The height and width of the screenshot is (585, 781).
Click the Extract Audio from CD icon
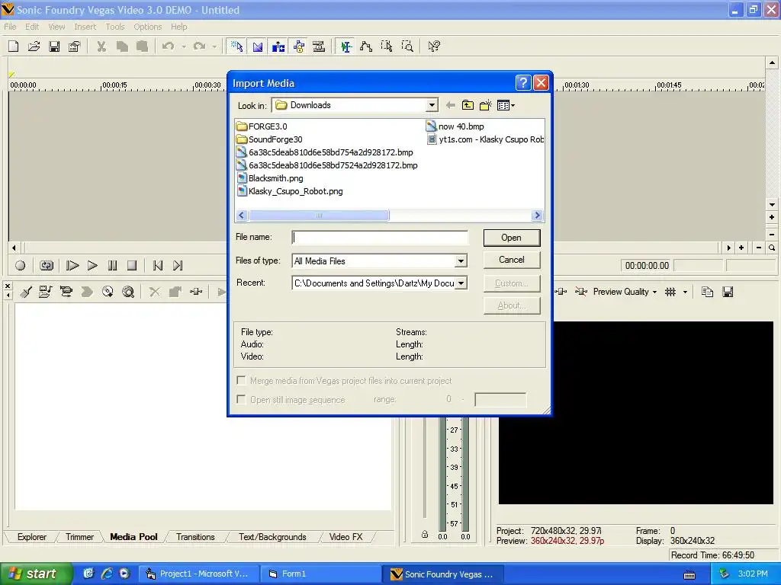pyautogui.click(x=108, y=292)
